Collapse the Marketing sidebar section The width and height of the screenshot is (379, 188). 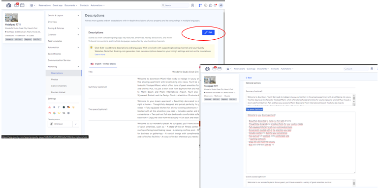pyautogui.click(x=63, y=67)
